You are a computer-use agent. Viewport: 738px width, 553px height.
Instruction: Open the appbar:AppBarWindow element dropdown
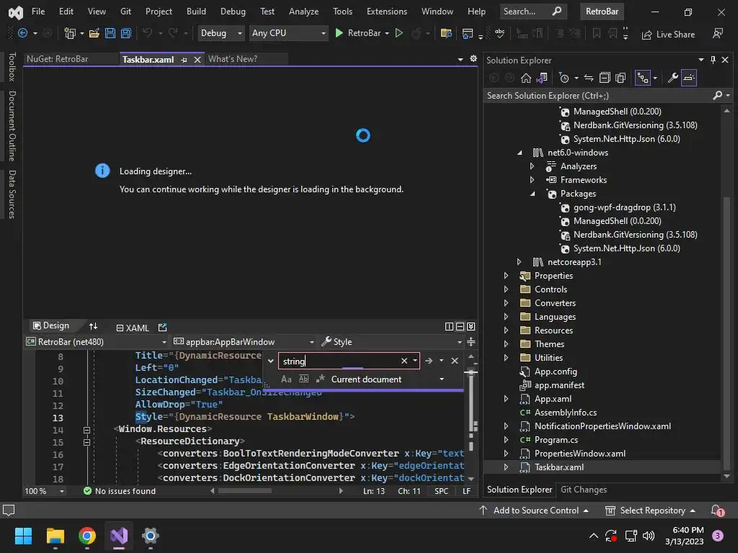coord(244,342)
